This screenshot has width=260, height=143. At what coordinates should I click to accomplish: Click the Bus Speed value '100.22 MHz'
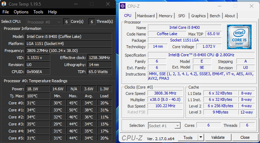165,106
